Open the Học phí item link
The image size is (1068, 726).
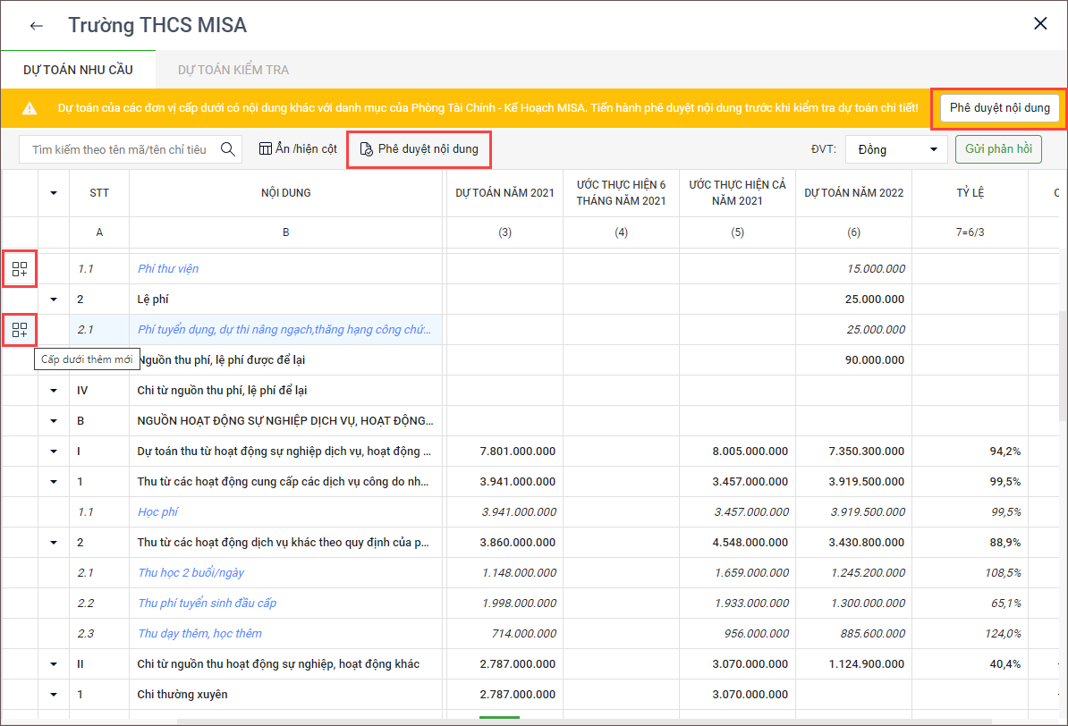157,512
